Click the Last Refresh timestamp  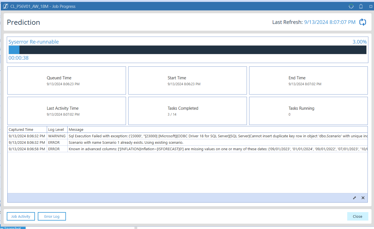point(329,22)
